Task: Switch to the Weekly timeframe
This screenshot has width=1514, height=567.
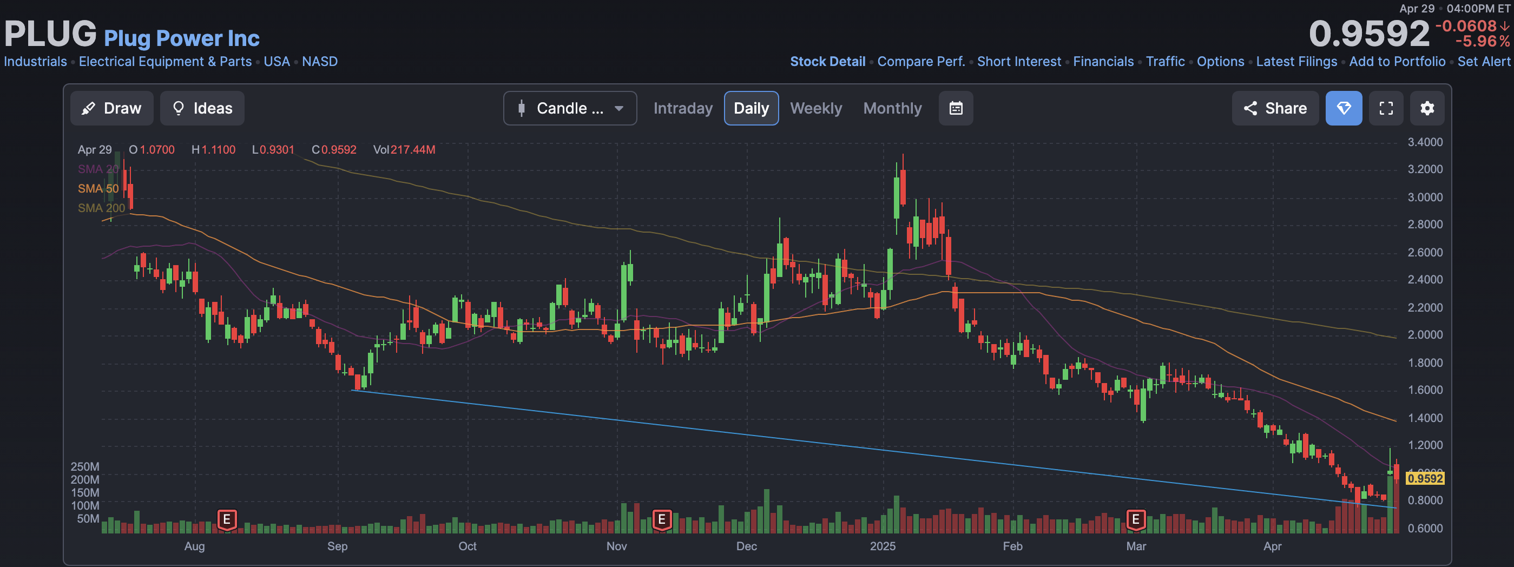Action: coord(816,108)
